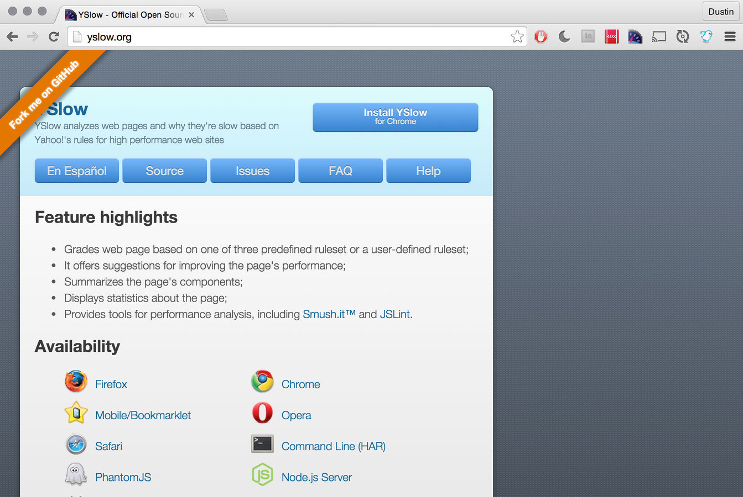Click 'Summarizes the page's components' bullet
The width and height of the screenshot is (743, 497).
point(153,282)
